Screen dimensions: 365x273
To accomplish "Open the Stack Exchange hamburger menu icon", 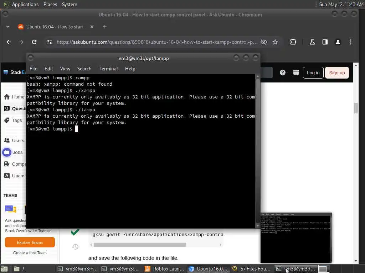I will 6,72.
